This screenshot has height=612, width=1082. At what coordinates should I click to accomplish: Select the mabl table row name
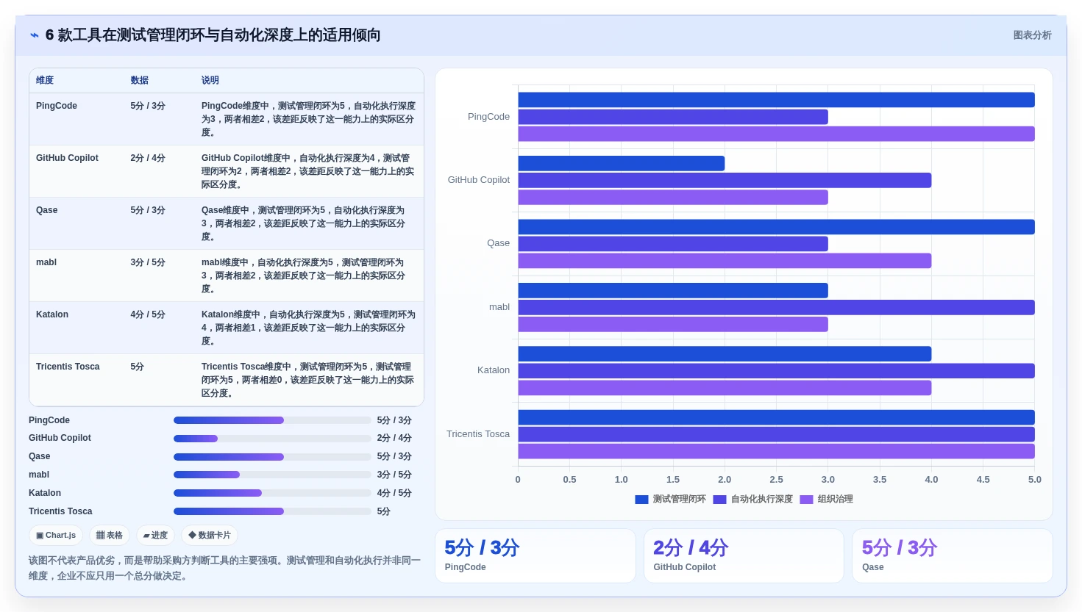46,262
